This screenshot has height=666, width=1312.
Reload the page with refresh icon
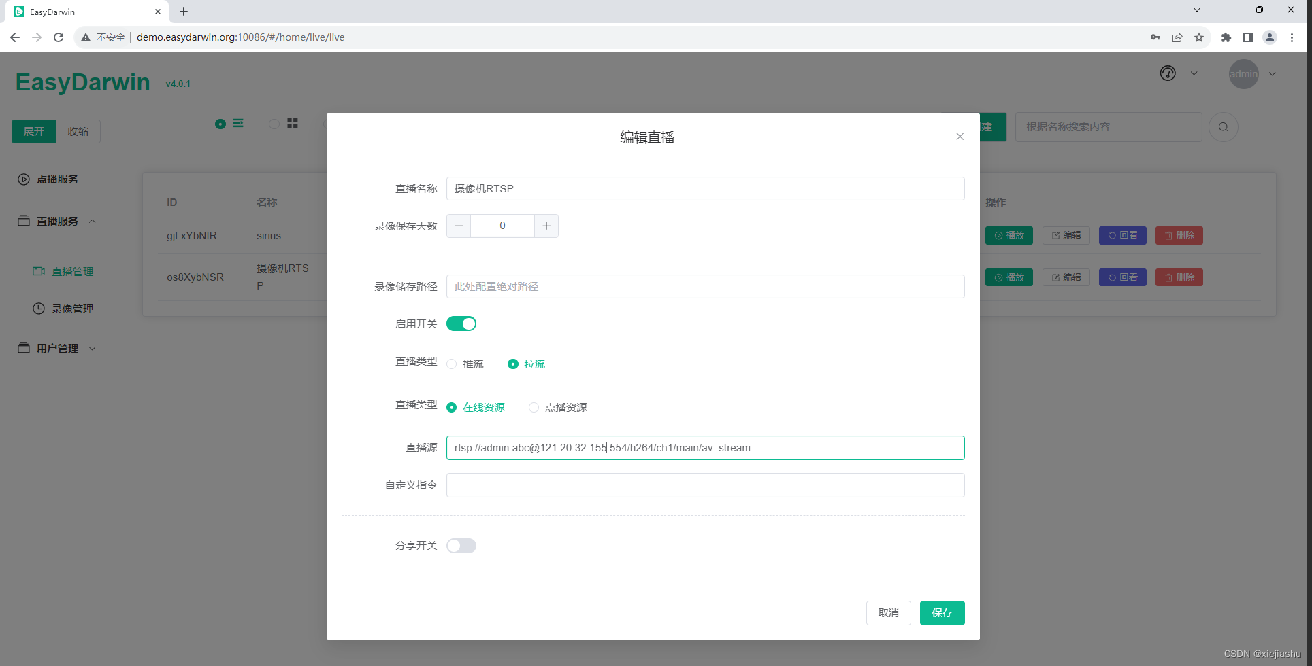[59, 37]
